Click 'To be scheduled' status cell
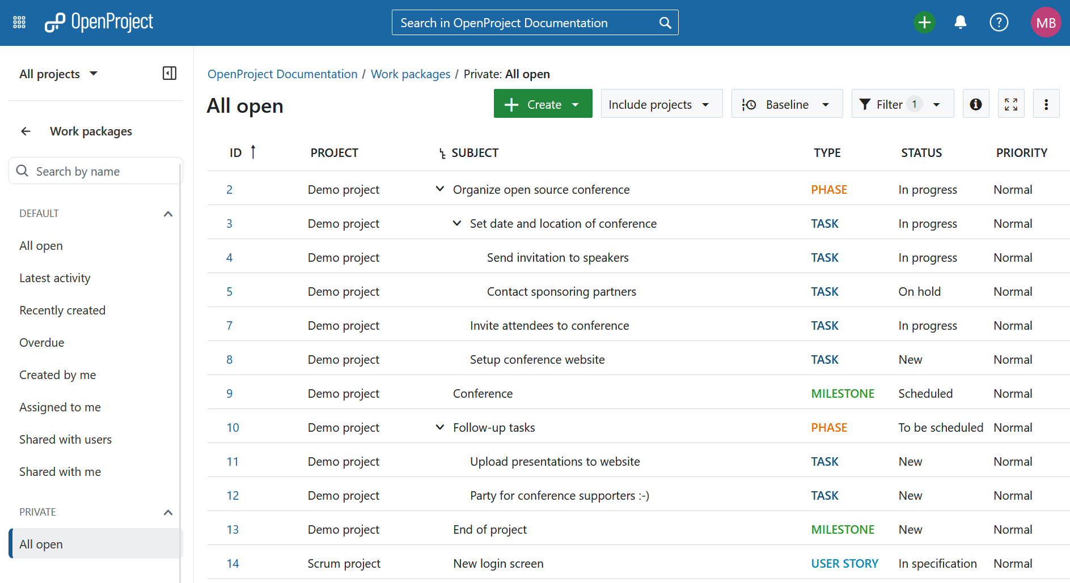 click(x=941, y=428)
